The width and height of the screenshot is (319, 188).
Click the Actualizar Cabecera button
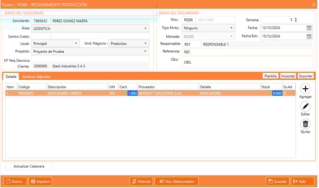coord(29,166)
